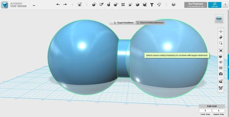Image resolution: width=229 pixels, height=117 pixels.
Task: Select the Snap magnet tool
Action: [159, 5]
